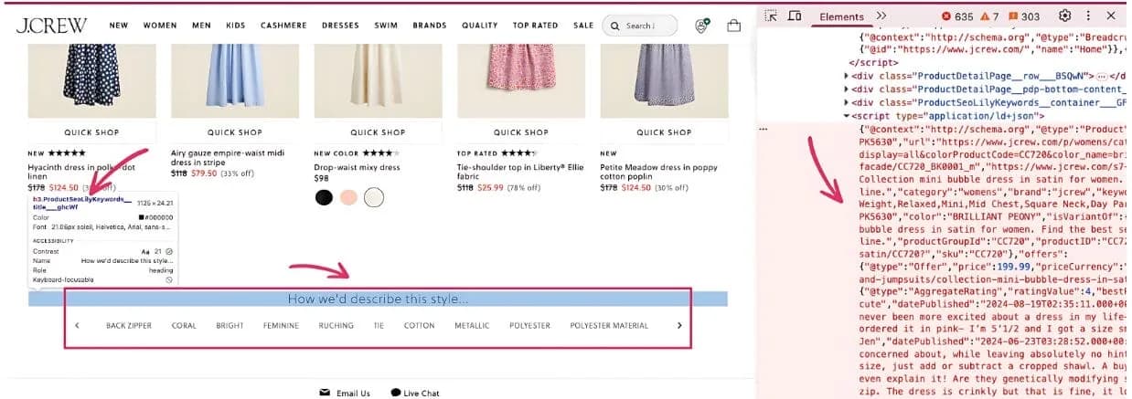
Task: Select the pink color swatch
Action: [348, 197]
